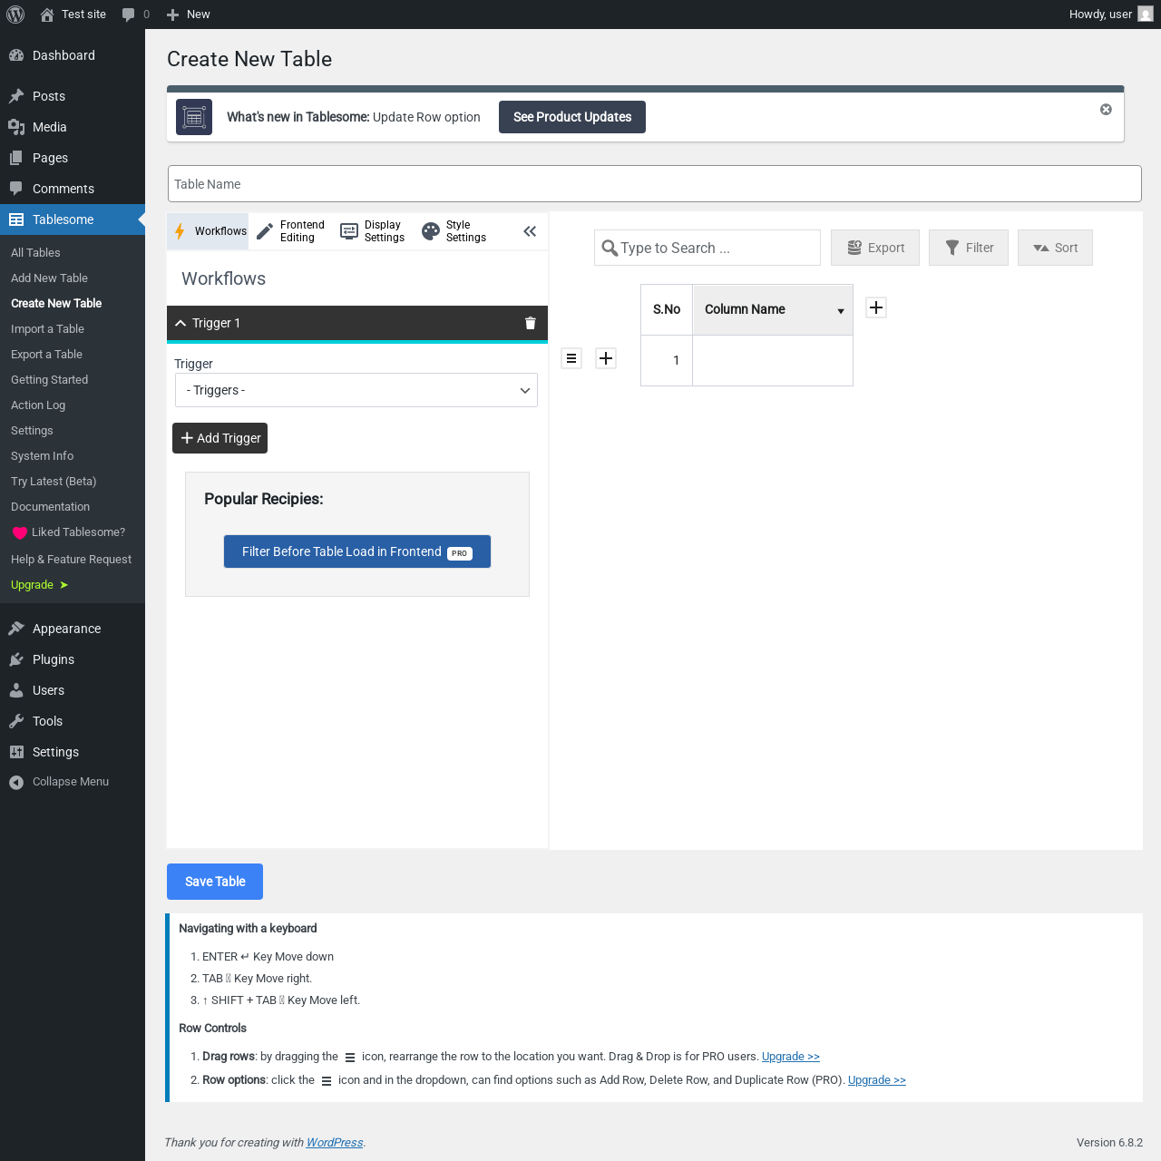Click Upgrade >> link in Row options tip
Image resolution: width=1161 pixels, height=1161 pixels.
877,1080
